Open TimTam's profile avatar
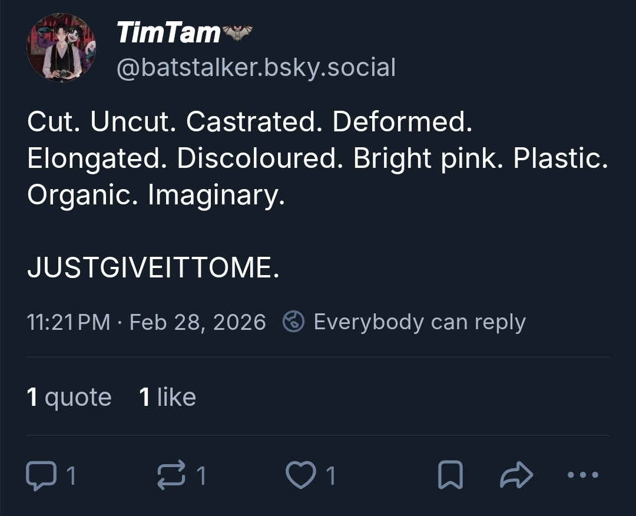Image resolution: width=636 pixels, height=516 pixels. (x=61, y=48)
